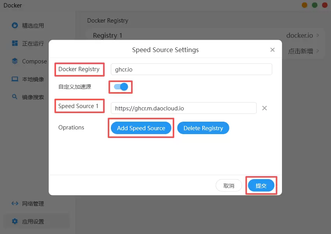Switch to the 正在运行 section
Image resolution: width=331 pixels, height=234 pixels.
pos(33,44)
